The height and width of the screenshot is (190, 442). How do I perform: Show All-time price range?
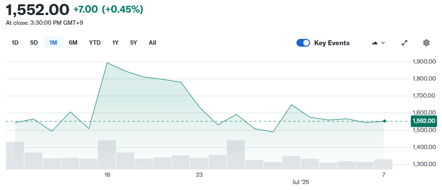pos(152,43)
